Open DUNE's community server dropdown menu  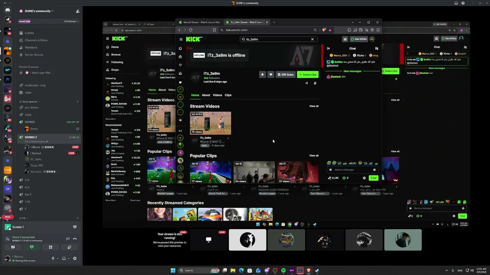point(36,11)
